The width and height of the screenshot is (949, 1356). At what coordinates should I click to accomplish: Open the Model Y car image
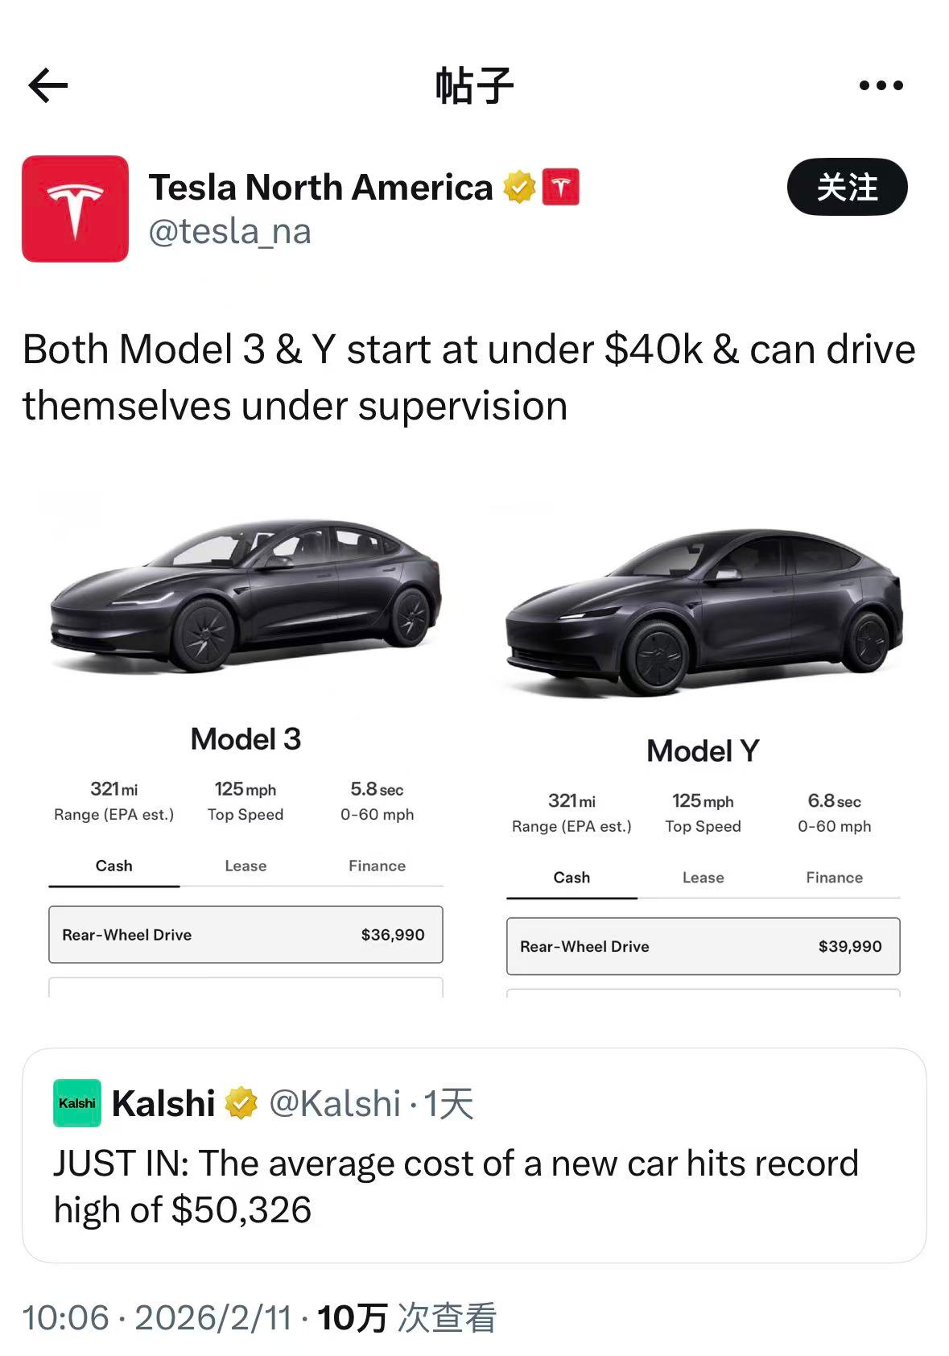point(703,612)
